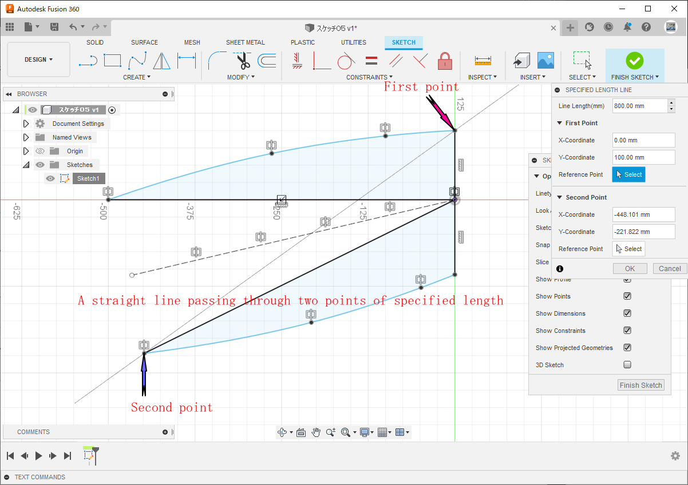688x485 pixels.
Task: Apply the Equal constraint
Action: coord(371,60)
